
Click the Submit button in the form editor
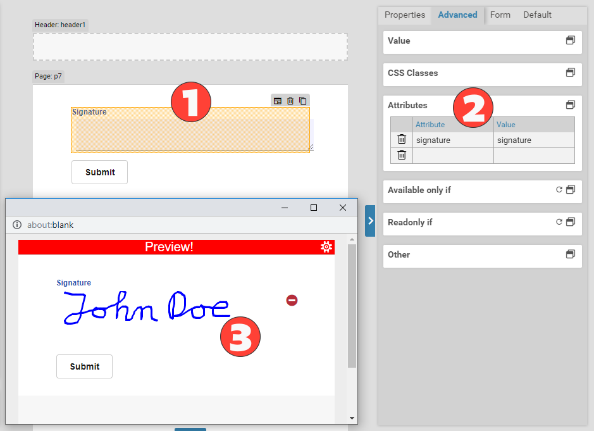point(100,172)
